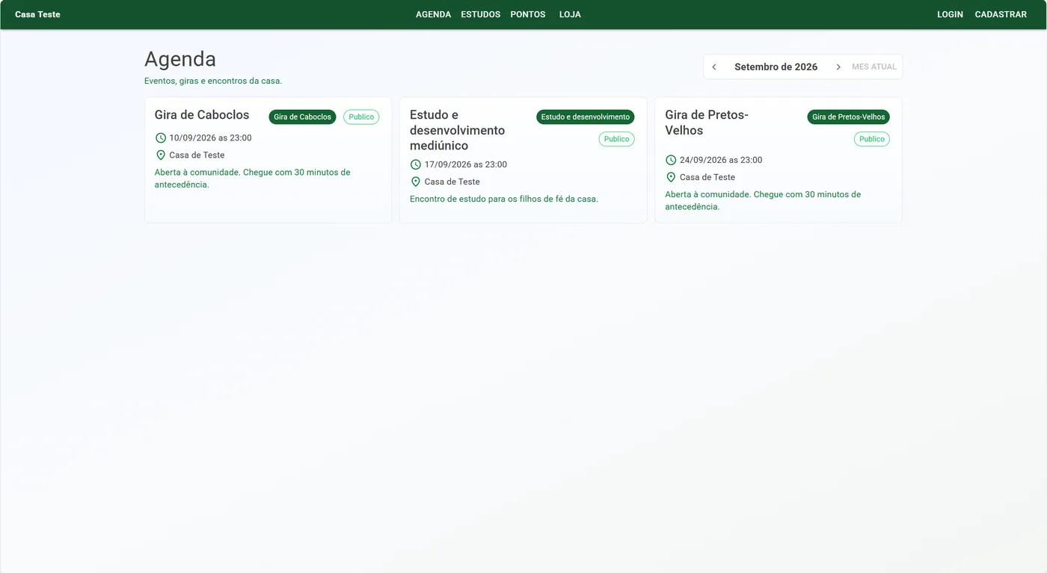Open the Estudo e desenvolvimento mediúnico event title
This screenshot has height=573, width=1047.
click(x=458, y=130)
